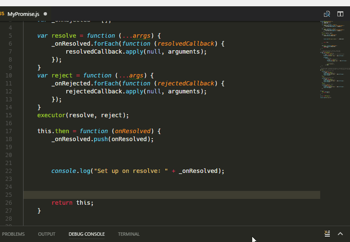Click 'push' in the _onResolved.push call

point(101,139)
